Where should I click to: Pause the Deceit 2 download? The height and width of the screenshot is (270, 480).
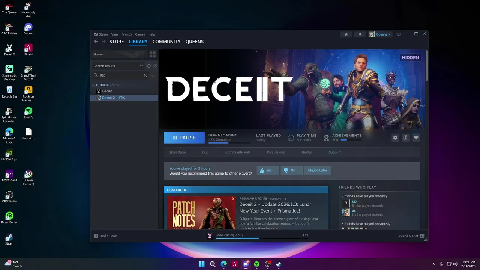tap(184, 138)
